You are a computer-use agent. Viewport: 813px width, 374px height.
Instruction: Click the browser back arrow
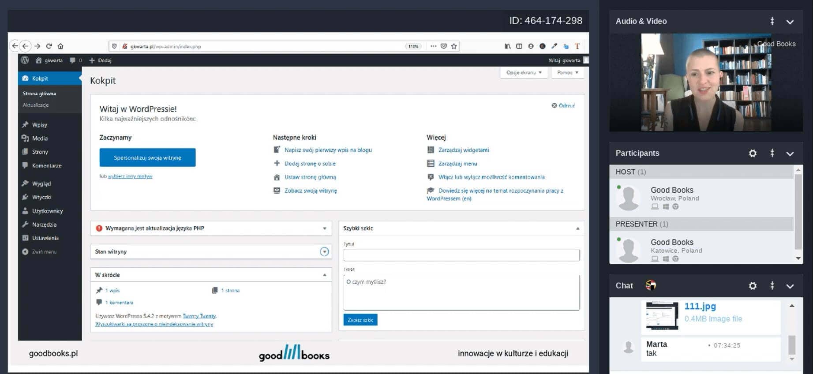[25, 46]
